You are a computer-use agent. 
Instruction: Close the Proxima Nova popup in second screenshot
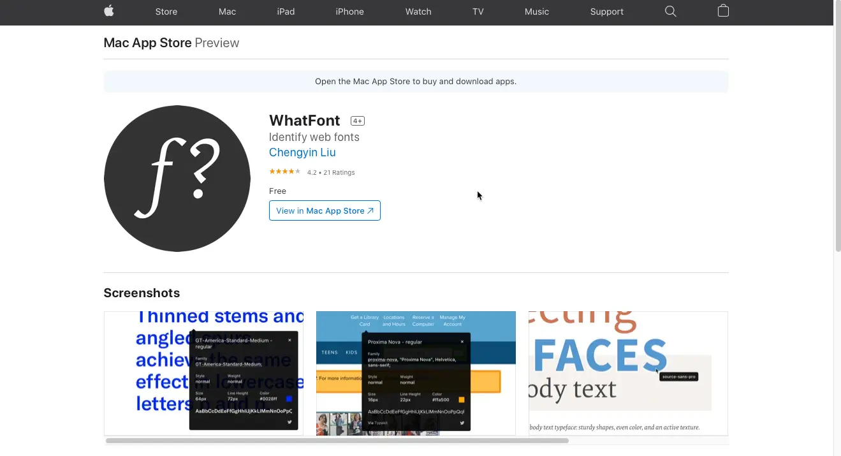pos(464,341)
